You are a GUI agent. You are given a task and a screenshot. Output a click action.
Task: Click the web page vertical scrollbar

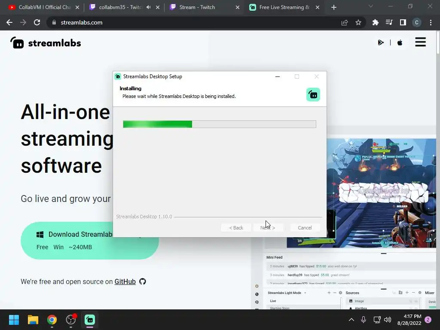438,42
